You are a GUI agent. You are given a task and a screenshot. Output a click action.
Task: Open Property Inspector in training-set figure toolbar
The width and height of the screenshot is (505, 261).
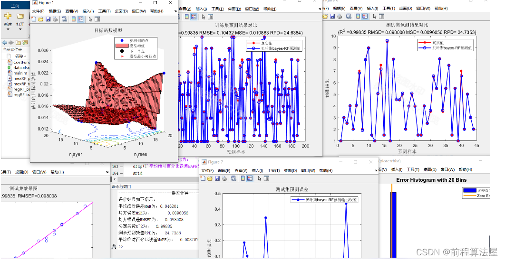pos(211,17)
